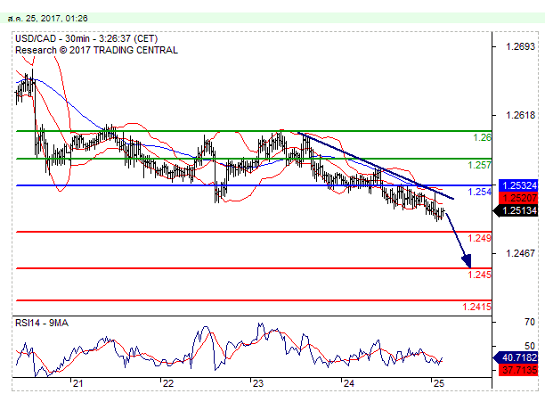Click the 1.2693 price axis label

tap(520, 46)
